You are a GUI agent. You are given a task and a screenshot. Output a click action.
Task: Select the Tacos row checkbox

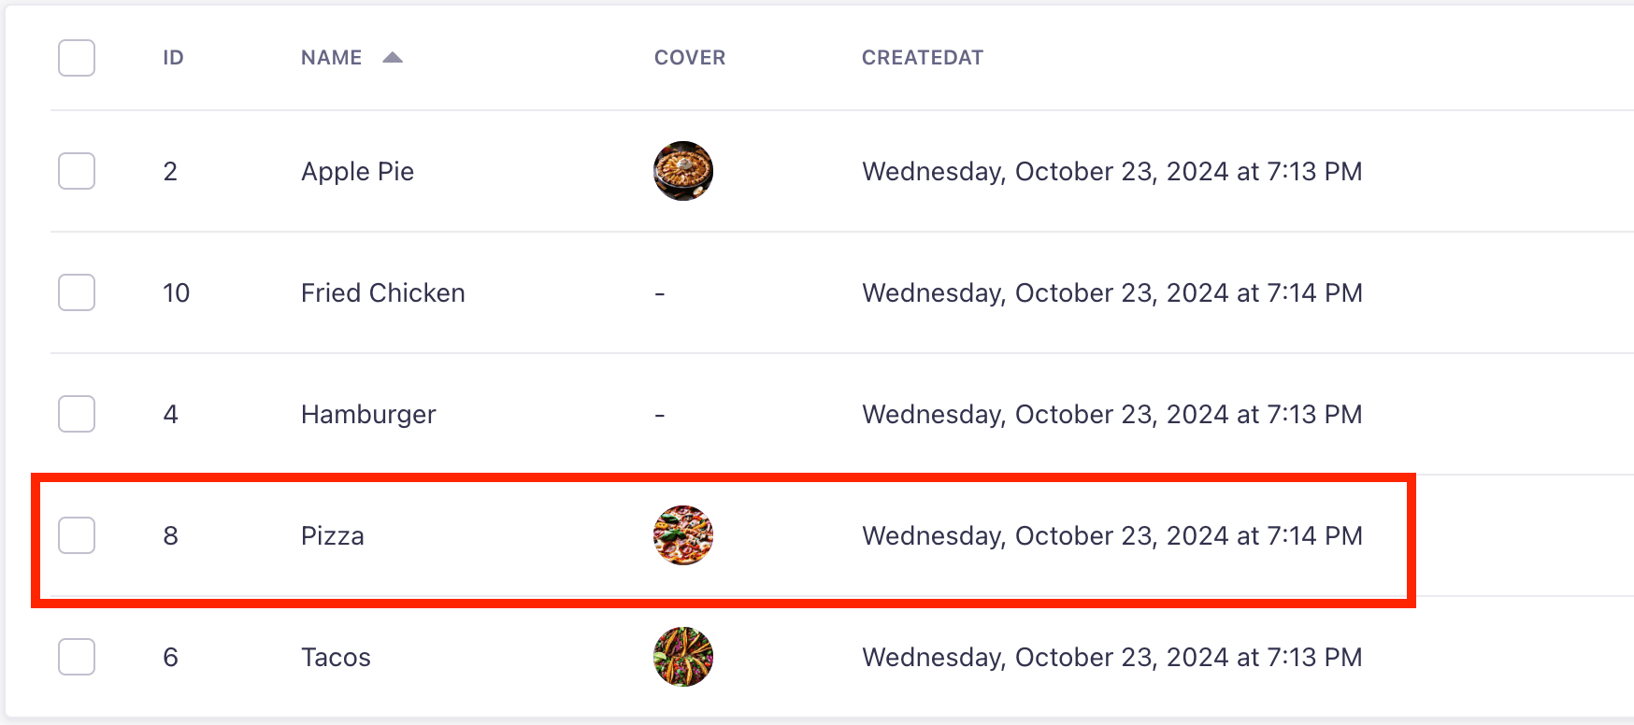(x=77, y=657)
